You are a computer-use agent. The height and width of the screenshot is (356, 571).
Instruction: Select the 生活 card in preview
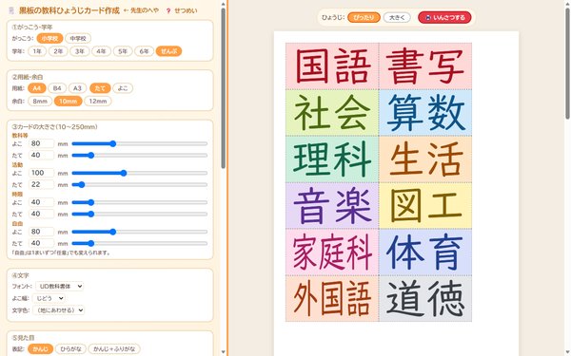pos(425,159)
